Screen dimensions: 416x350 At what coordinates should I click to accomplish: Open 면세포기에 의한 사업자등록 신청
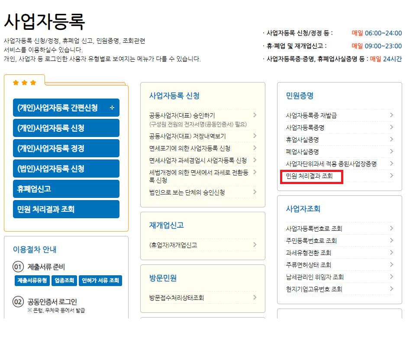click(190, 148)
